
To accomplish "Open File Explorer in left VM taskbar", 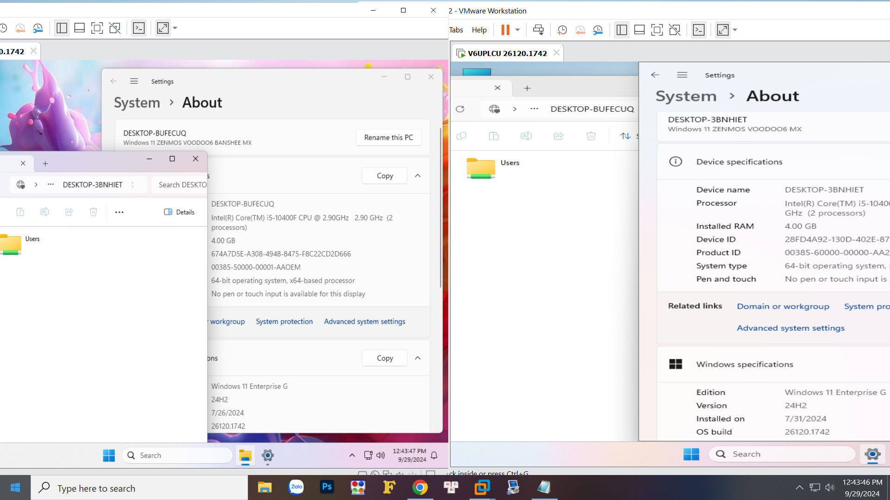I will (x=245, y=456).
